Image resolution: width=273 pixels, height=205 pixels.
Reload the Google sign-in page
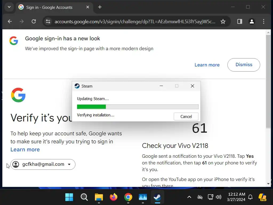tap(34, 21)
